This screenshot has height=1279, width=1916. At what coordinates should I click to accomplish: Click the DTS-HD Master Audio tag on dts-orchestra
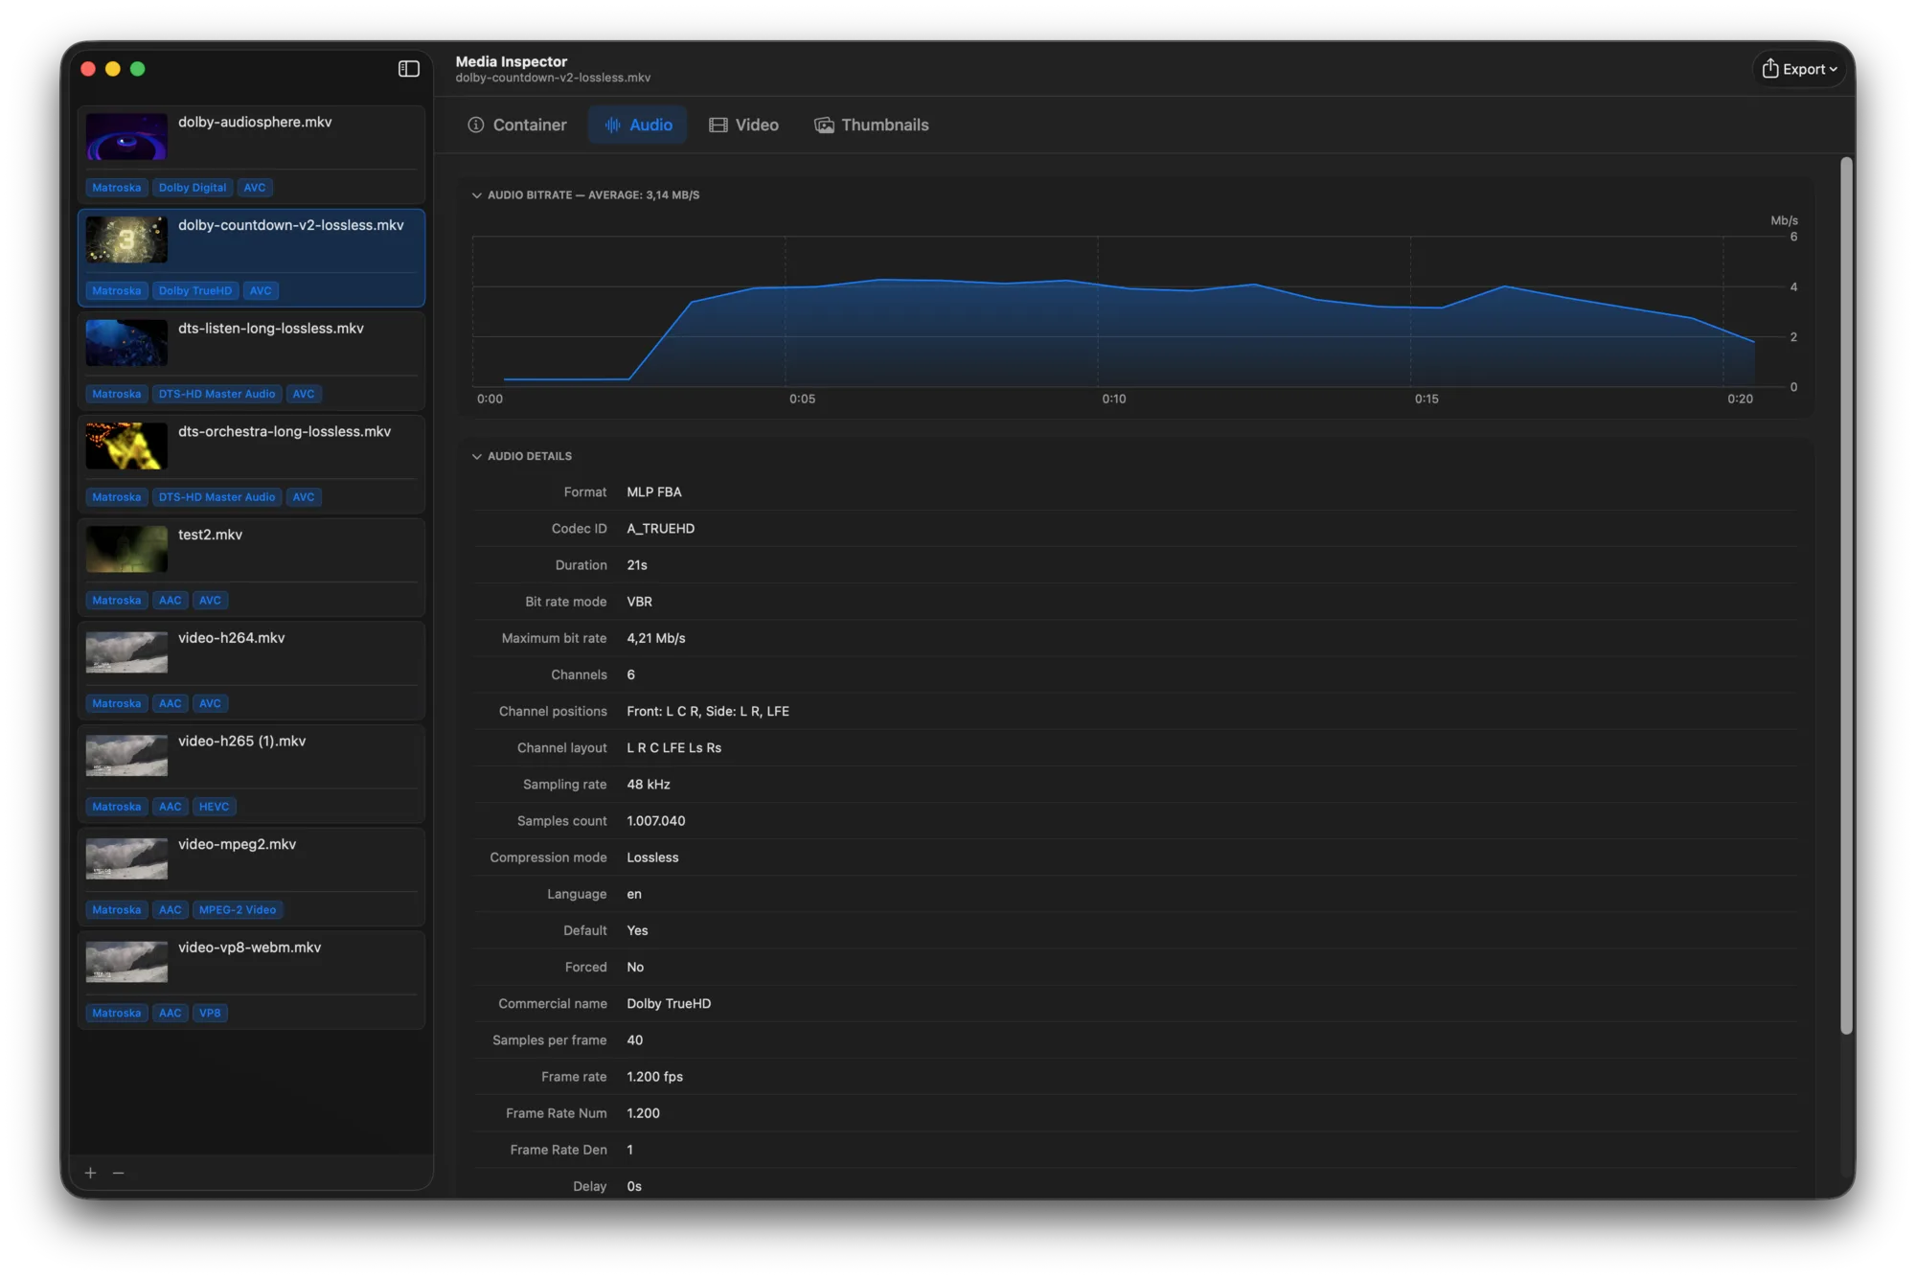pos(217,497)
